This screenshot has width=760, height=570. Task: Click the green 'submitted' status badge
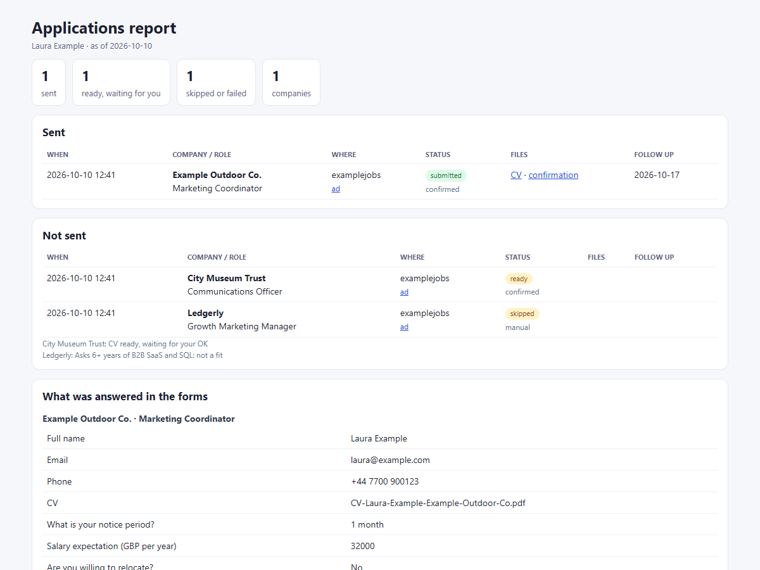click(x=446, y=175)
